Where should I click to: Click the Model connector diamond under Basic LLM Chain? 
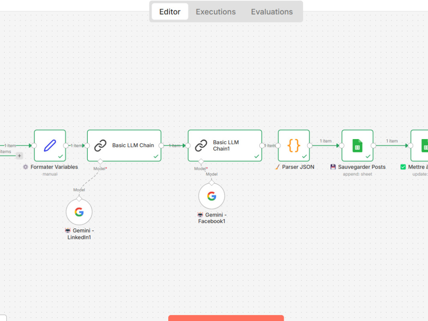click(100, 161)
